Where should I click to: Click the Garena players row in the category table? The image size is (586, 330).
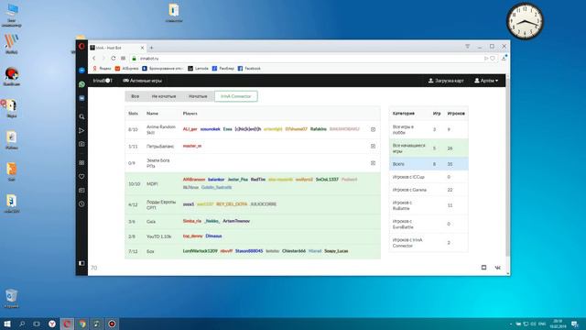pos(429,190)
